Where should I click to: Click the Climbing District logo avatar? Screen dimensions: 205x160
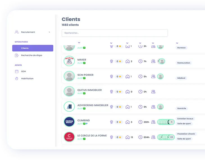(x=69, y=122)
